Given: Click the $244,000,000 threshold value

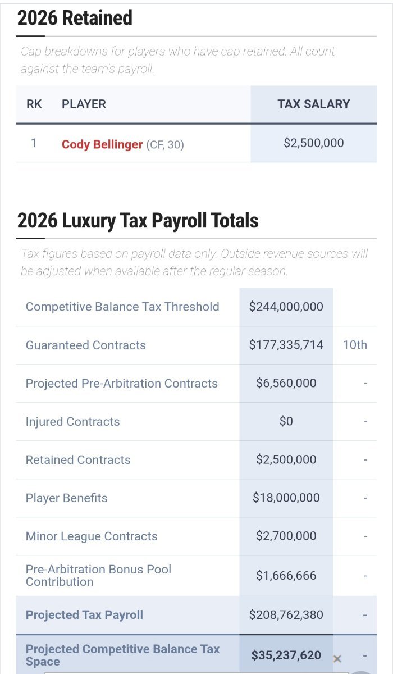Looking at the screenshot, I should tap(286, 307).
